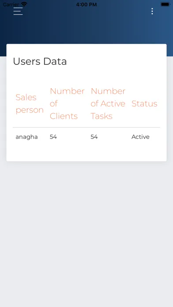173x307 pixels.
Task: Select the anagha sales person cell
Action: pyautogui.click(x=26, y=137)
